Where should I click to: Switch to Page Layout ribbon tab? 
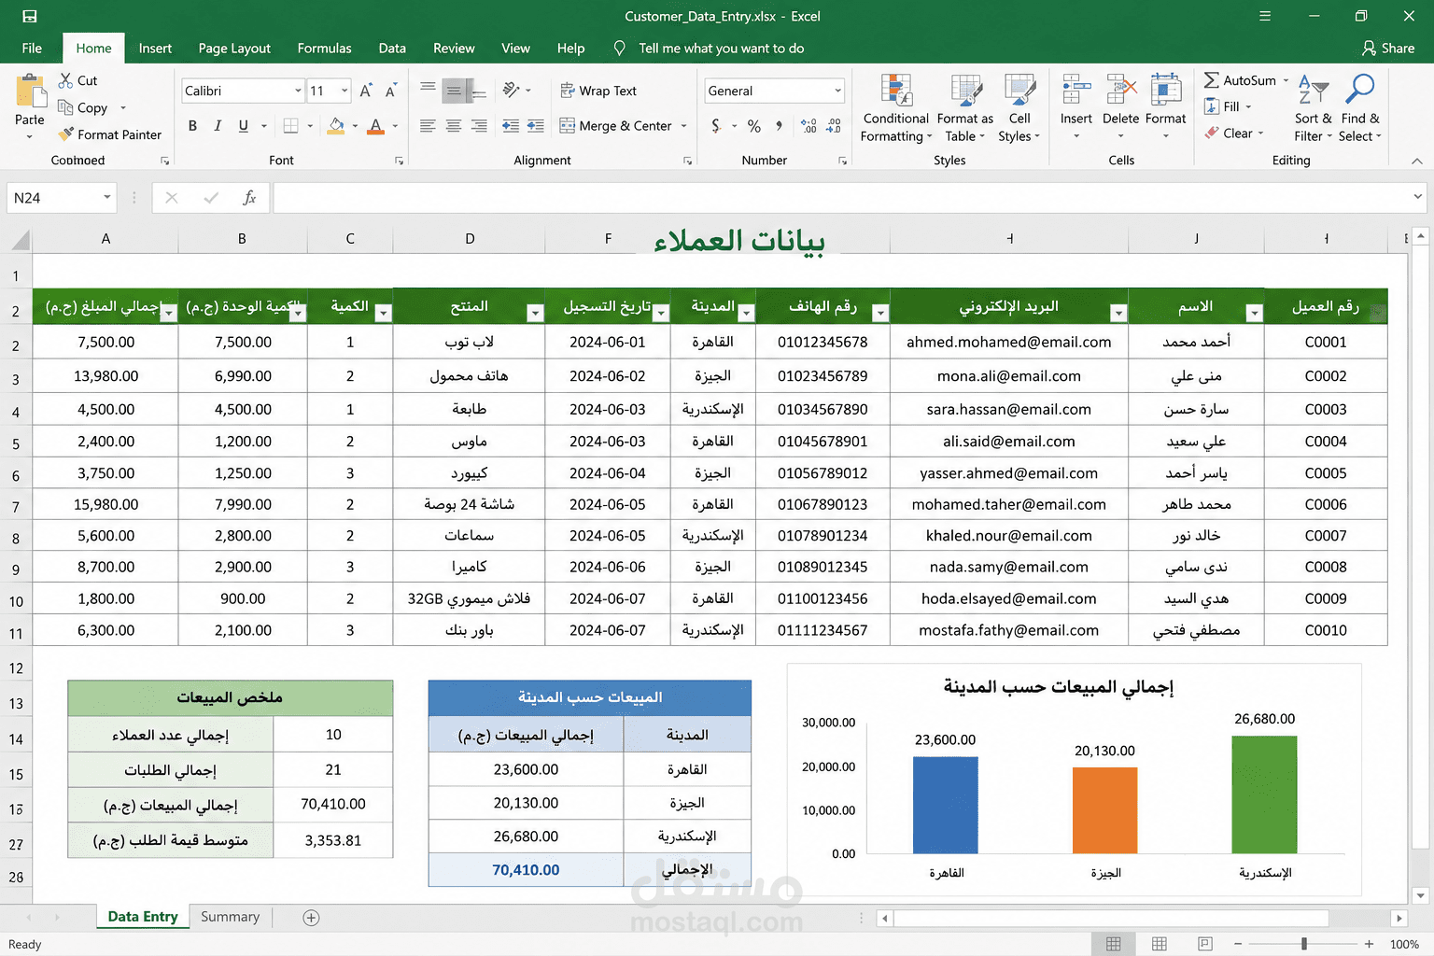234,49
